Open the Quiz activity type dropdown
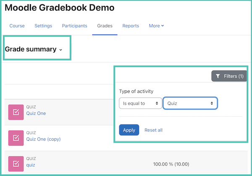Image resolution: width=252 pixels, height=176 pixels. pos(190,103)
